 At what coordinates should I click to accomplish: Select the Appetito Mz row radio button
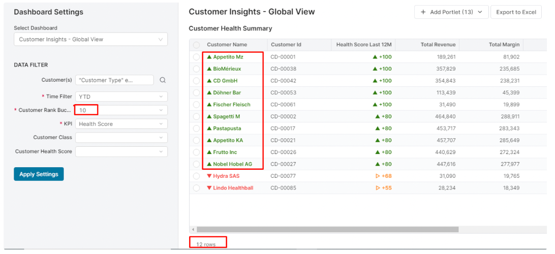pyautogui.click(x=197, y=57)
